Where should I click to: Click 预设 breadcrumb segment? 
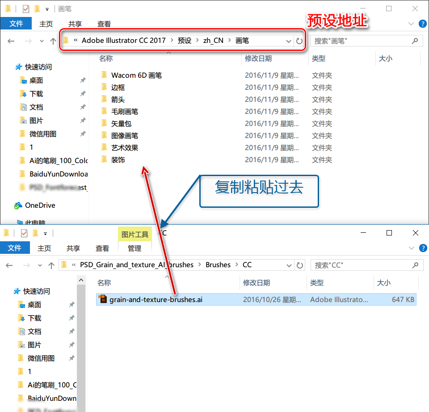click(185, 41)
